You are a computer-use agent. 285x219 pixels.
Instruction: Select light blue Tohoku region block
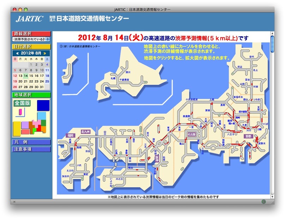(42, 116)
